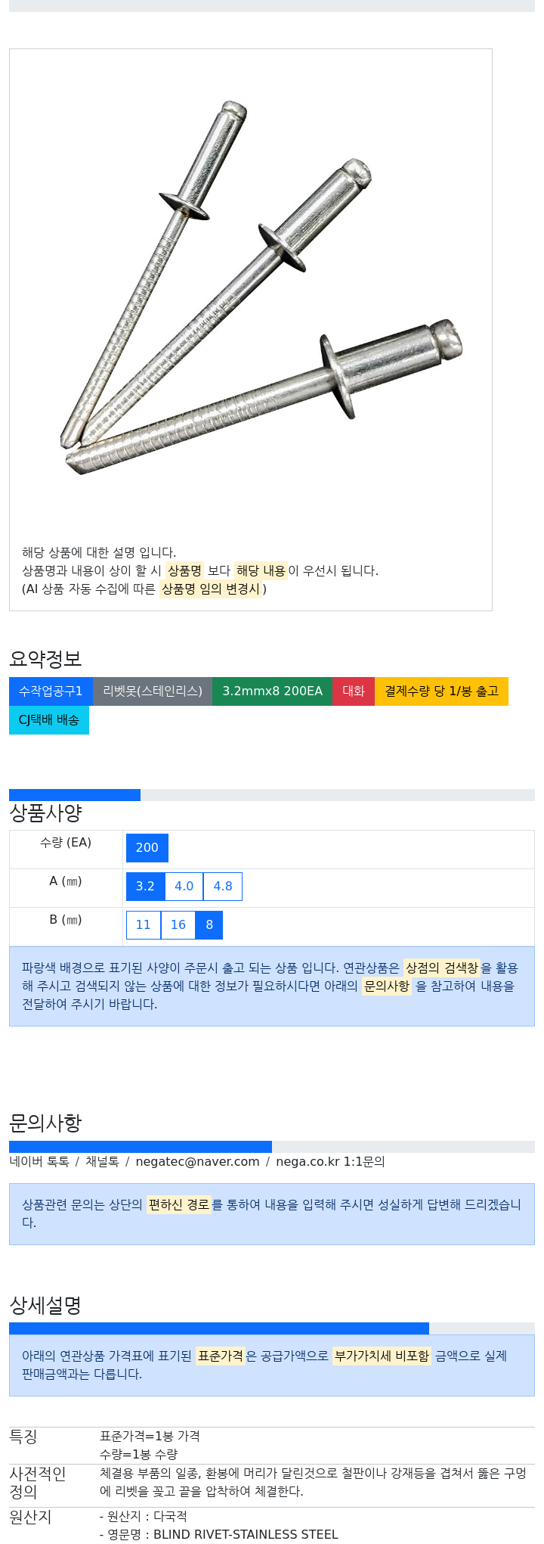The image size is (544, 1544).
Task: Select B dimension 8 option
Action: pos(209,925)
